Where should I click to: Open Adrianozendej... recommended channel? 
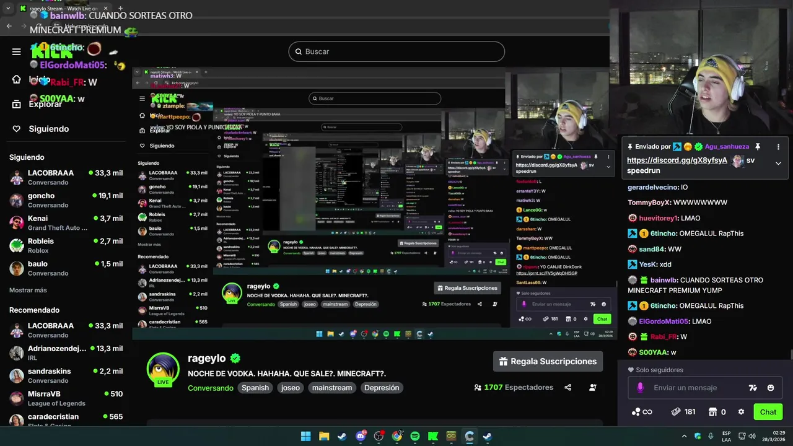[x=66, y=353]
